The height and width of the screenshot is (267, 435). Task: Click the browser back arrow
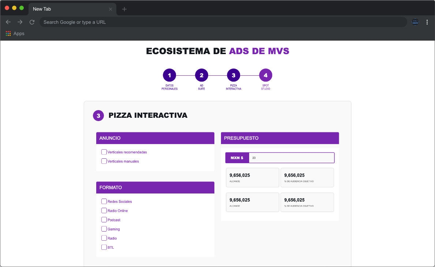point(8,22)
